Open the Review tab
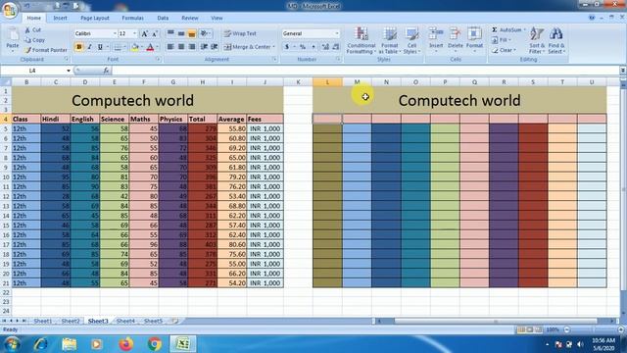 pyautogui.click(x=190, y=18)
